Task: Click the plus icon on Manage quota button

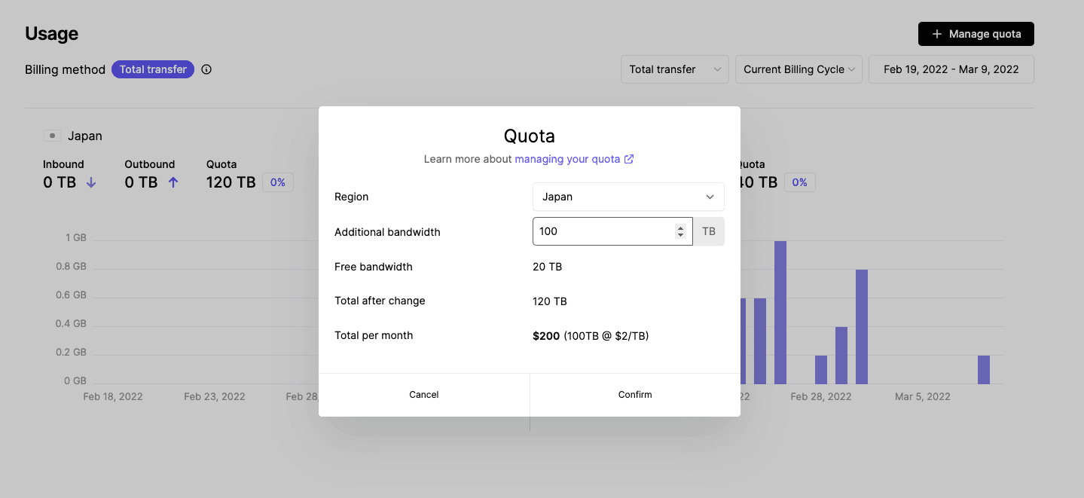Action: (x=936, y=34)
